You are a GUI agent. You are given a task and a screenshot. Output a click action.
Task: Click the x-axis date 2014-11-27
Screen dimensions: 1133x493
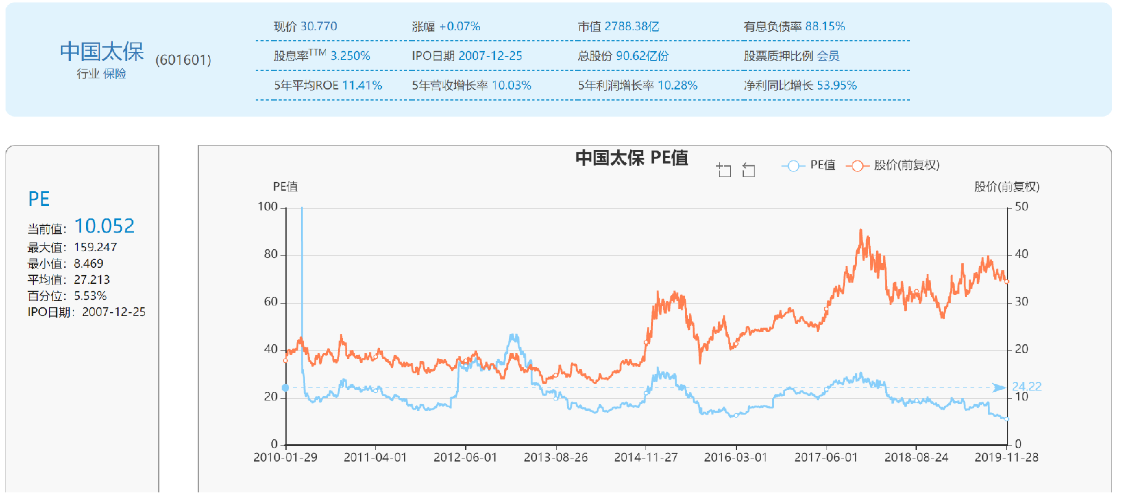coord(646,458)
